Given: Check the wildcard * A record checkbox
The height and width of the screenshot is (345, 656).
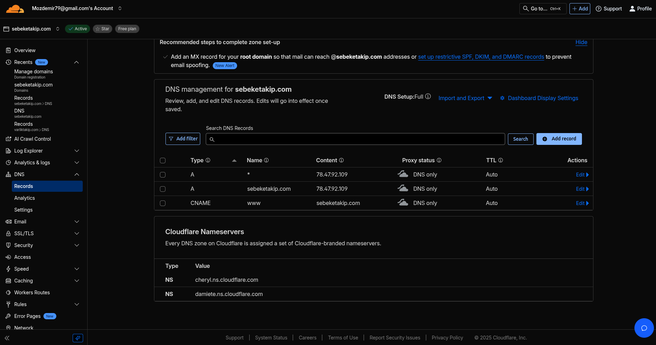Looking at the screenshot, I should pyautogui.click(x=163, y=175).
